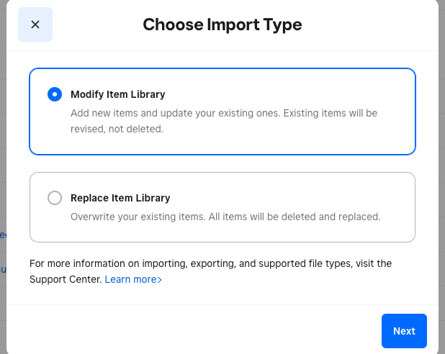Close the Choose Import Type dialog

point(35,24)
